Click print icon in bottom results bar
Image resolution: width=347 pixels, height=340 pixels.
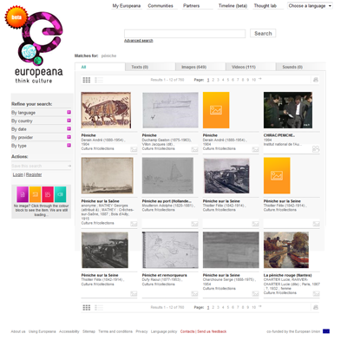coord(316,307)
